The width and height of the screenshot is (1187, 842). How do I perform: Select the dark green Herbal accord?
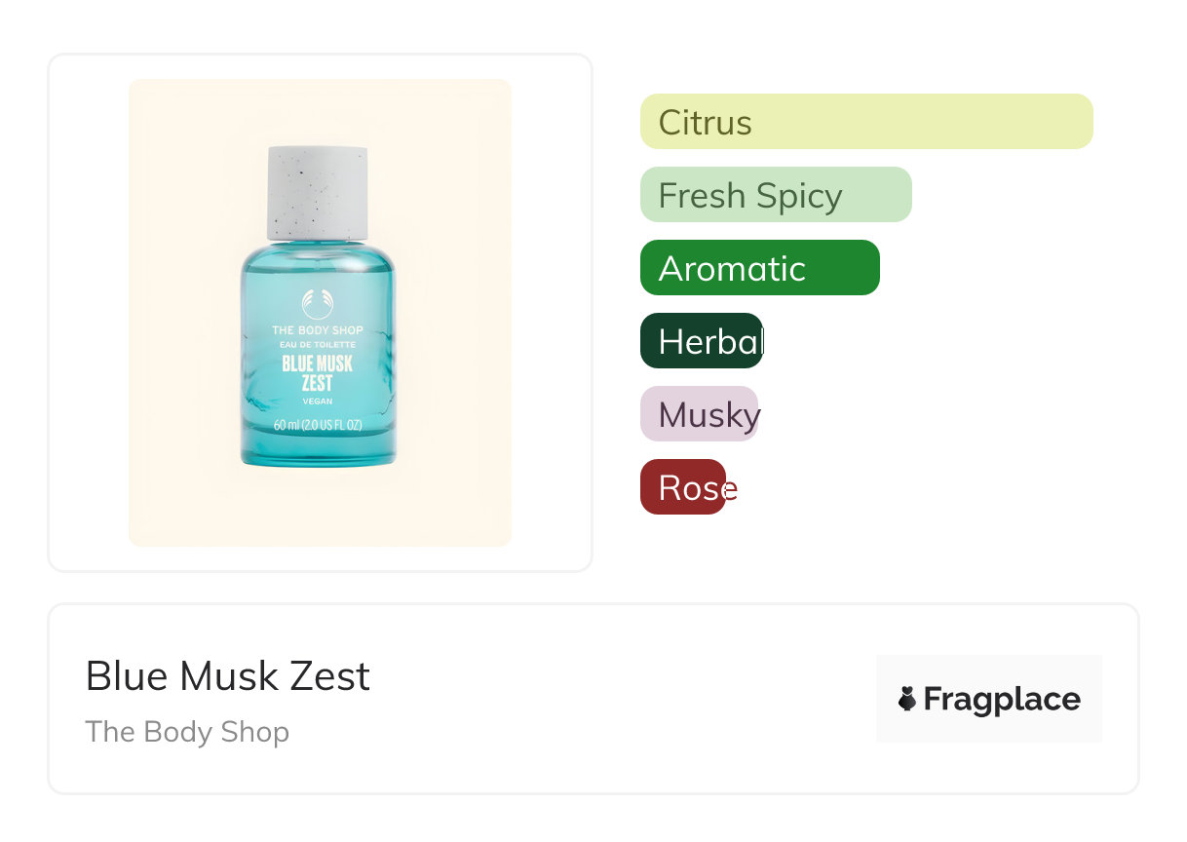[701, 341]
